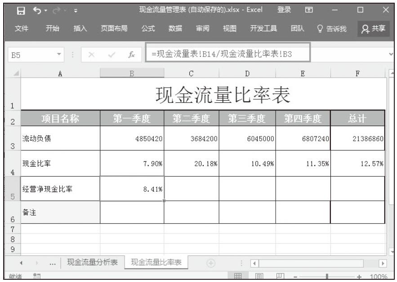This screenshot has width=397, height=282.
Task: Click the add new sheet plus icon
Action: point(210,263)
